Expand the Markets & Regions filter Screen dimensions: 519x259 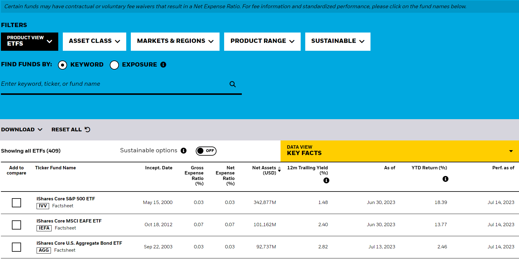[175, 41]
